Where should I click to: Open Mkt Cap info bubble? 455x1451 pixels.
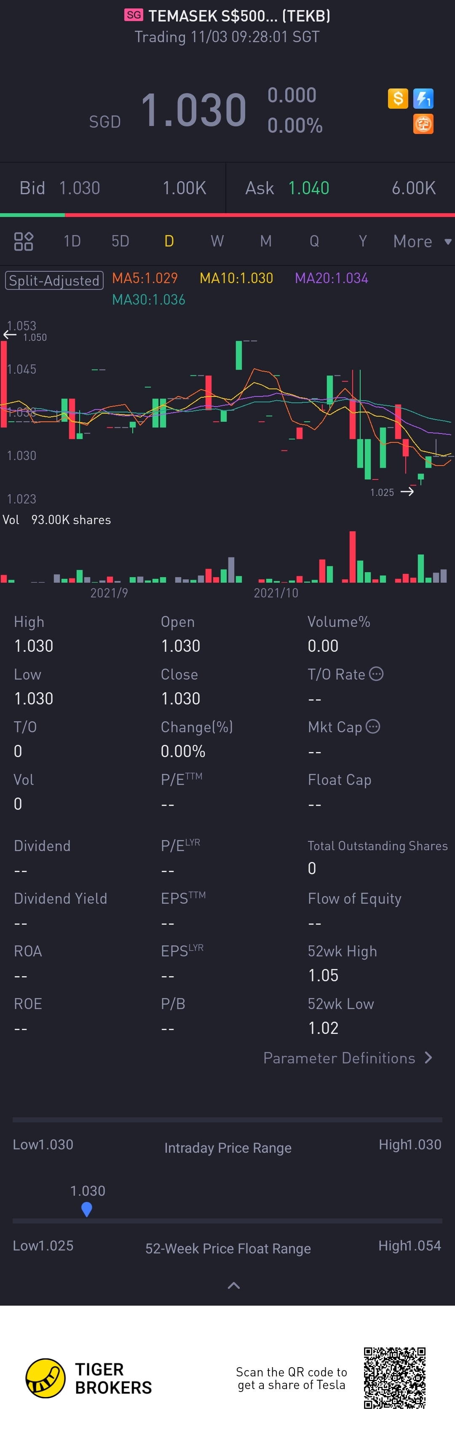(373, 727)
